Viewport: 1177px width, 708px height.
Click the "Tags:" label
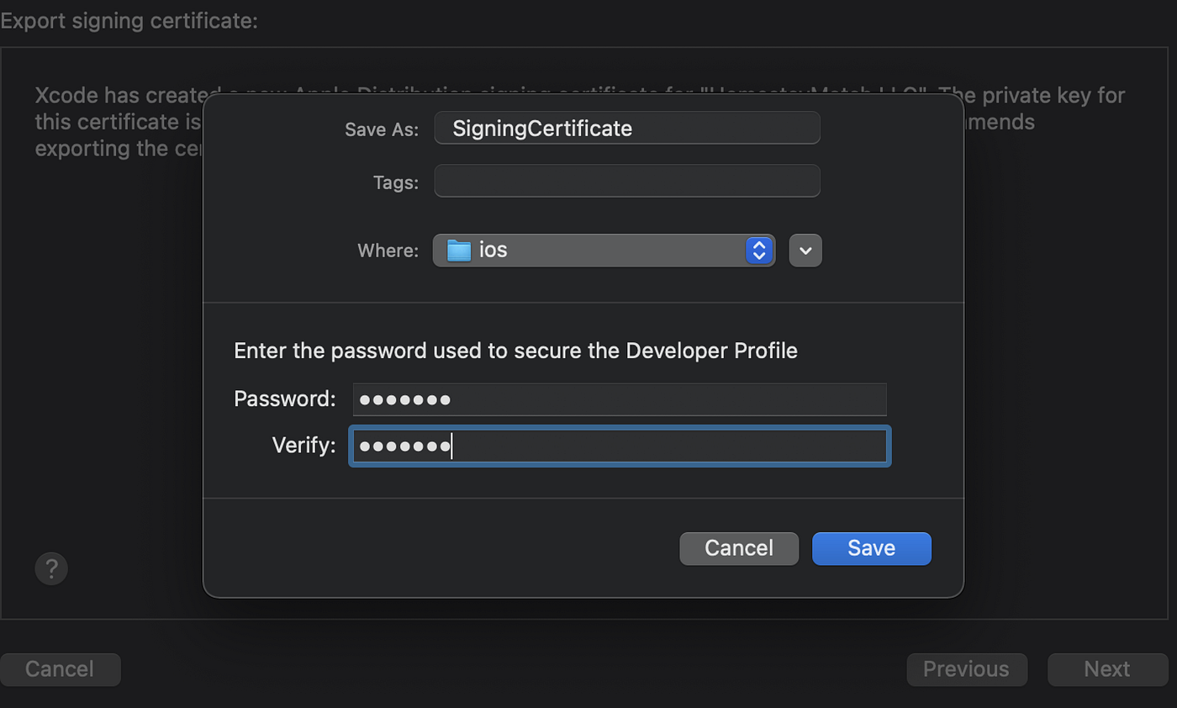tap(396, 182)
